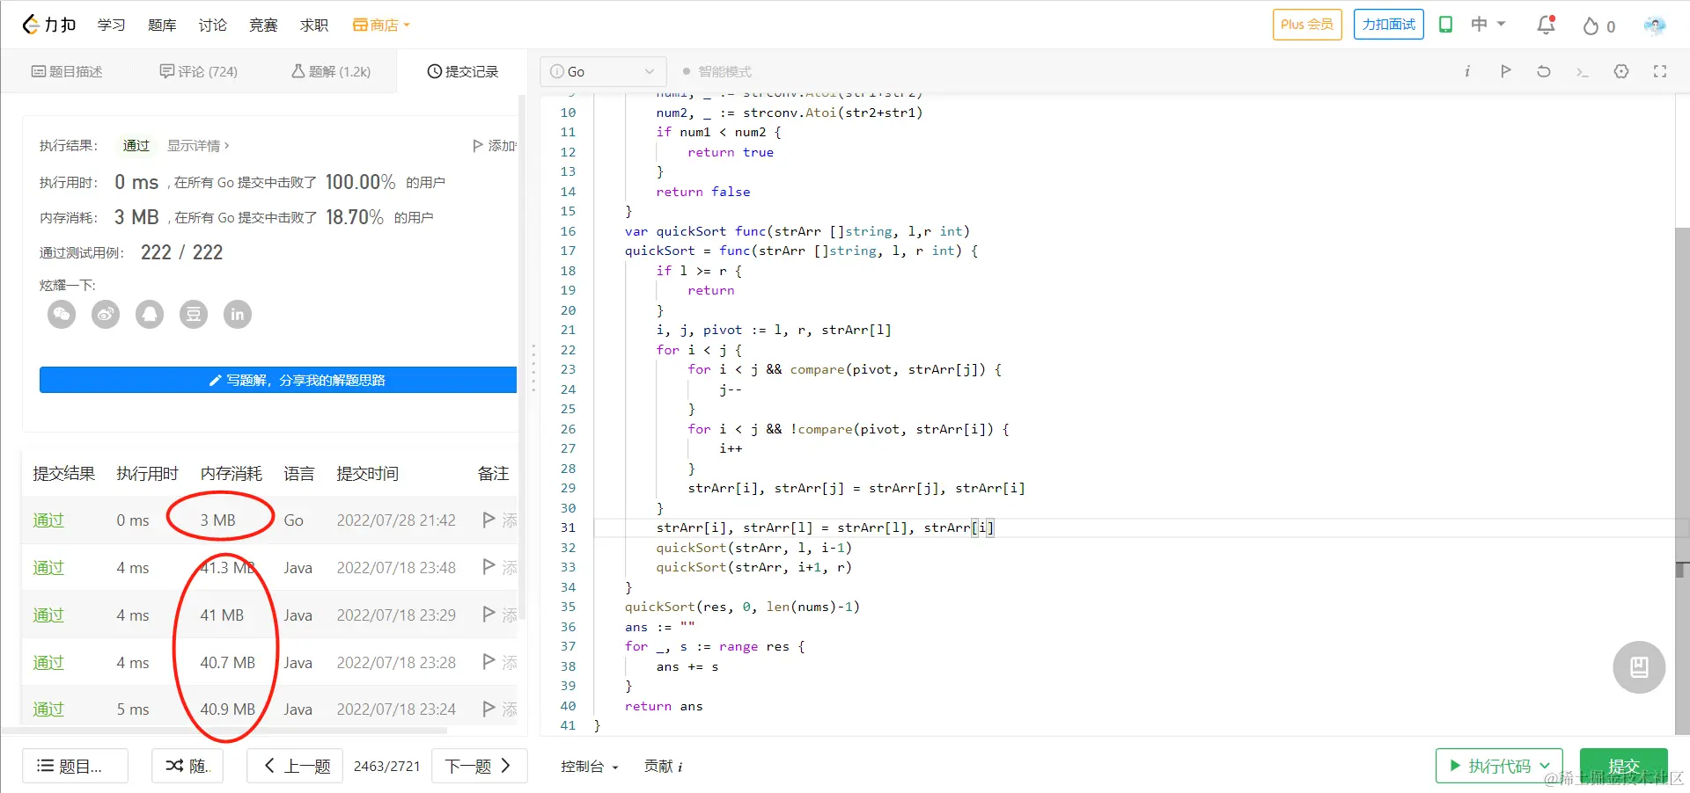Viewport: 1690px width, 793px height.
Task: Enter fullscreen editor mode
Action: [1660, 71]
